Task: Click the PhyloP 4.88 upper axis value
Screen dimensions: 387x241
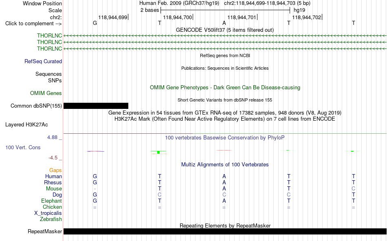Action: [52, 137]
